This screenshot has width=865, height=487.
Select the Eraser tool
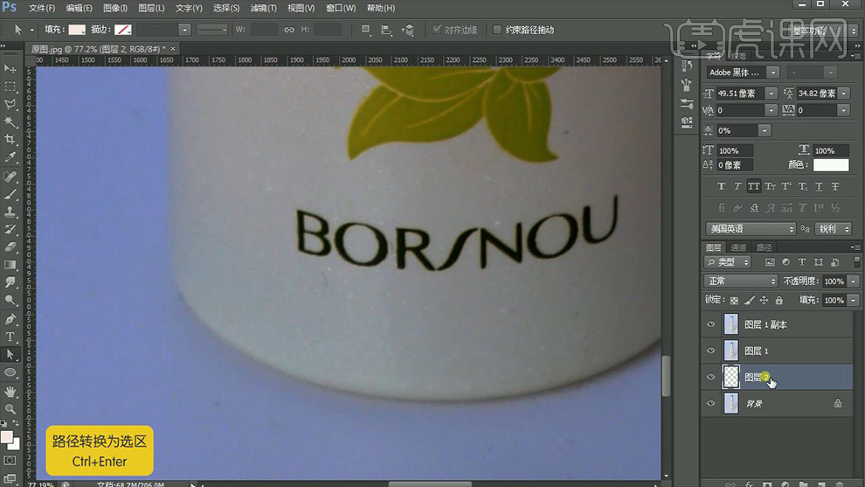10,247
